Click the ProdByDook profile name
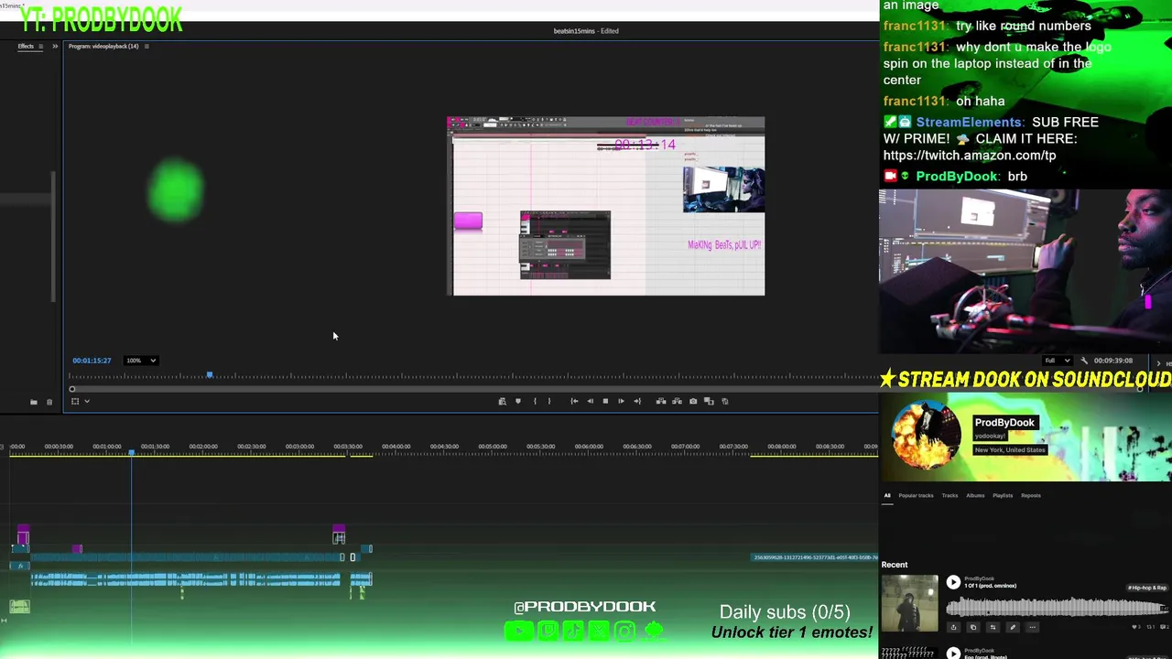This screenshot has height=659, width=1172. 1004,422
